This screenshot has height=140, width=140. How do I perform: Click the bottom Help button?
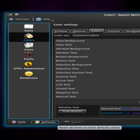click(19, 122)
